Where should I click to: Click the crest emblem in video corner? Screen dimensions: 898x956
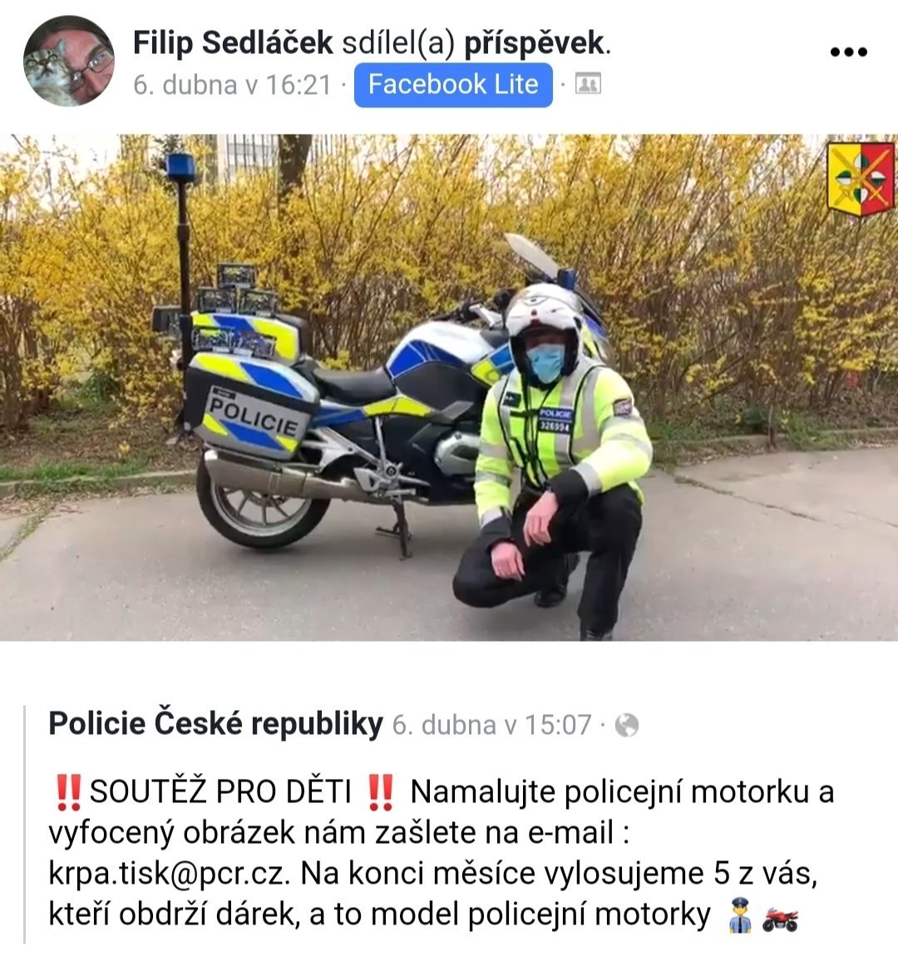(x=861, y=179)
